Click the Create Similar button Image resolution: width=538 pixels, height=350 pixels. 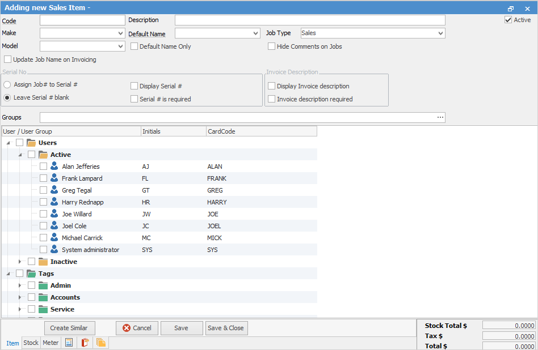pyautogui.click(x=70, y=328)
